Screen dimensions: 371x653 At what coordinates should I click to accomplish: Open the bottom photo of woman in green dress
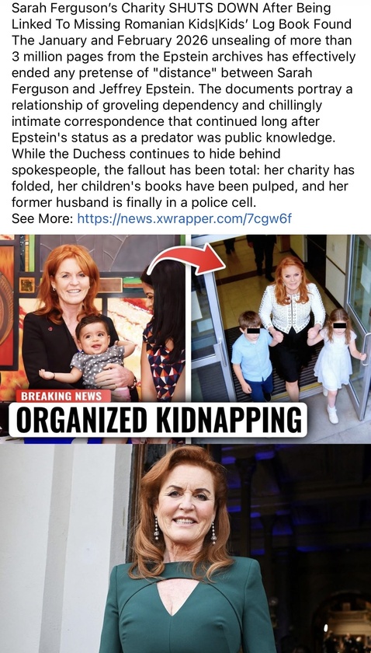185,548
